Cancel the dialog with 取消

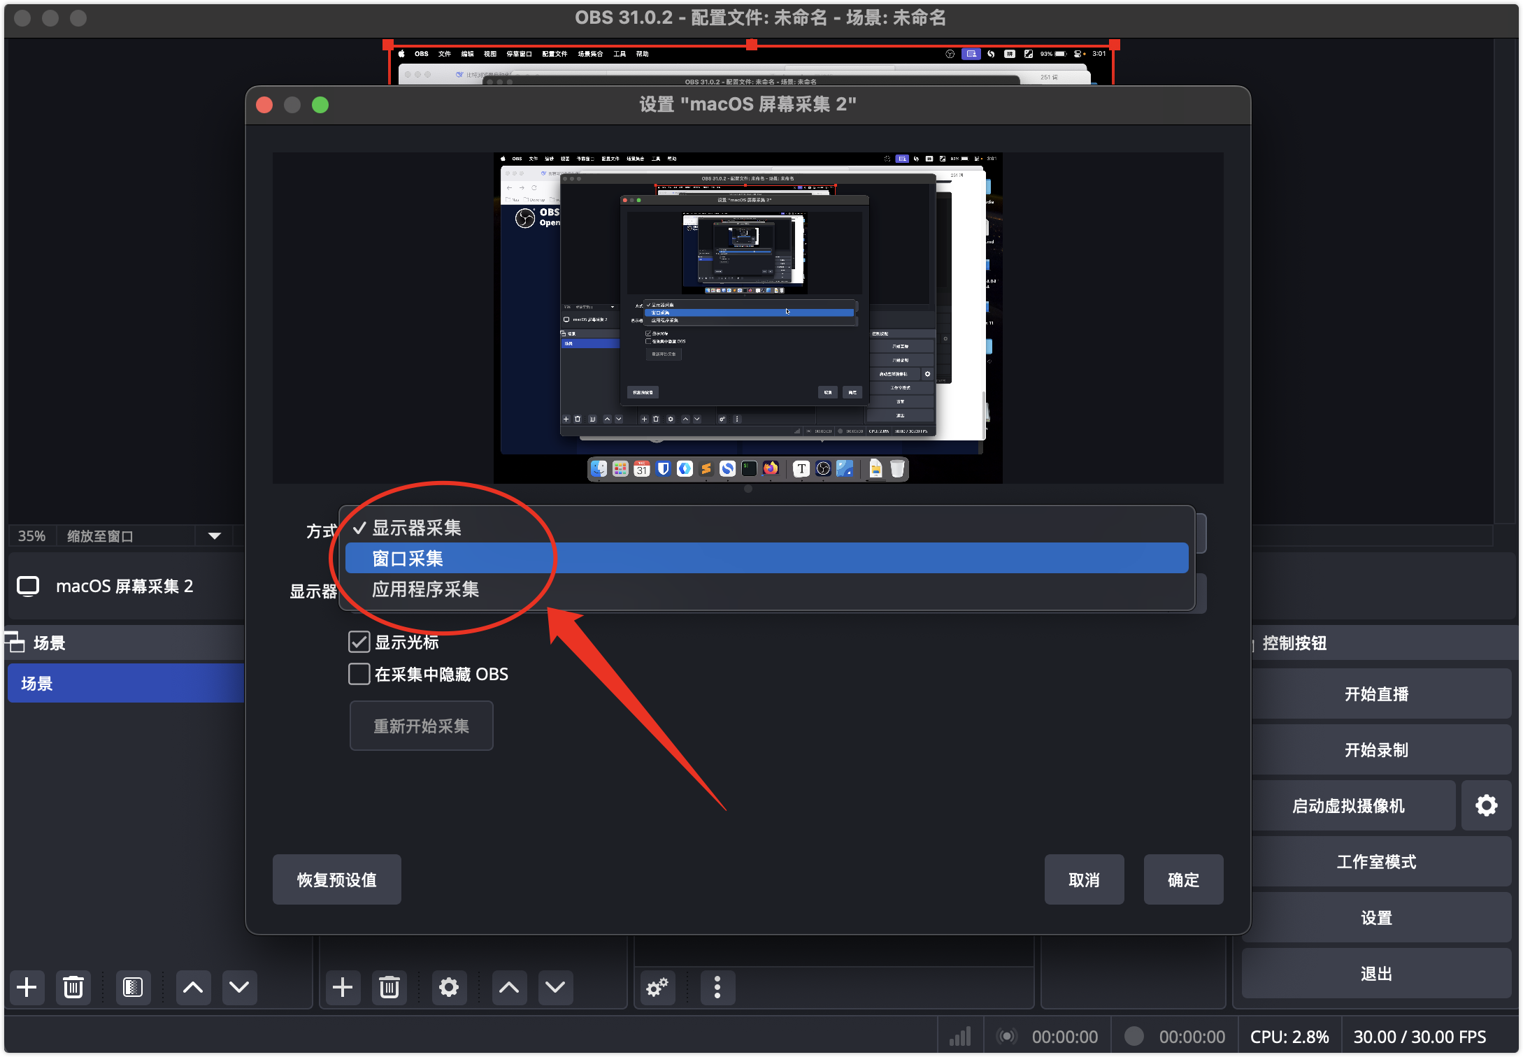pyautogui.click(x=1085, y=879)
